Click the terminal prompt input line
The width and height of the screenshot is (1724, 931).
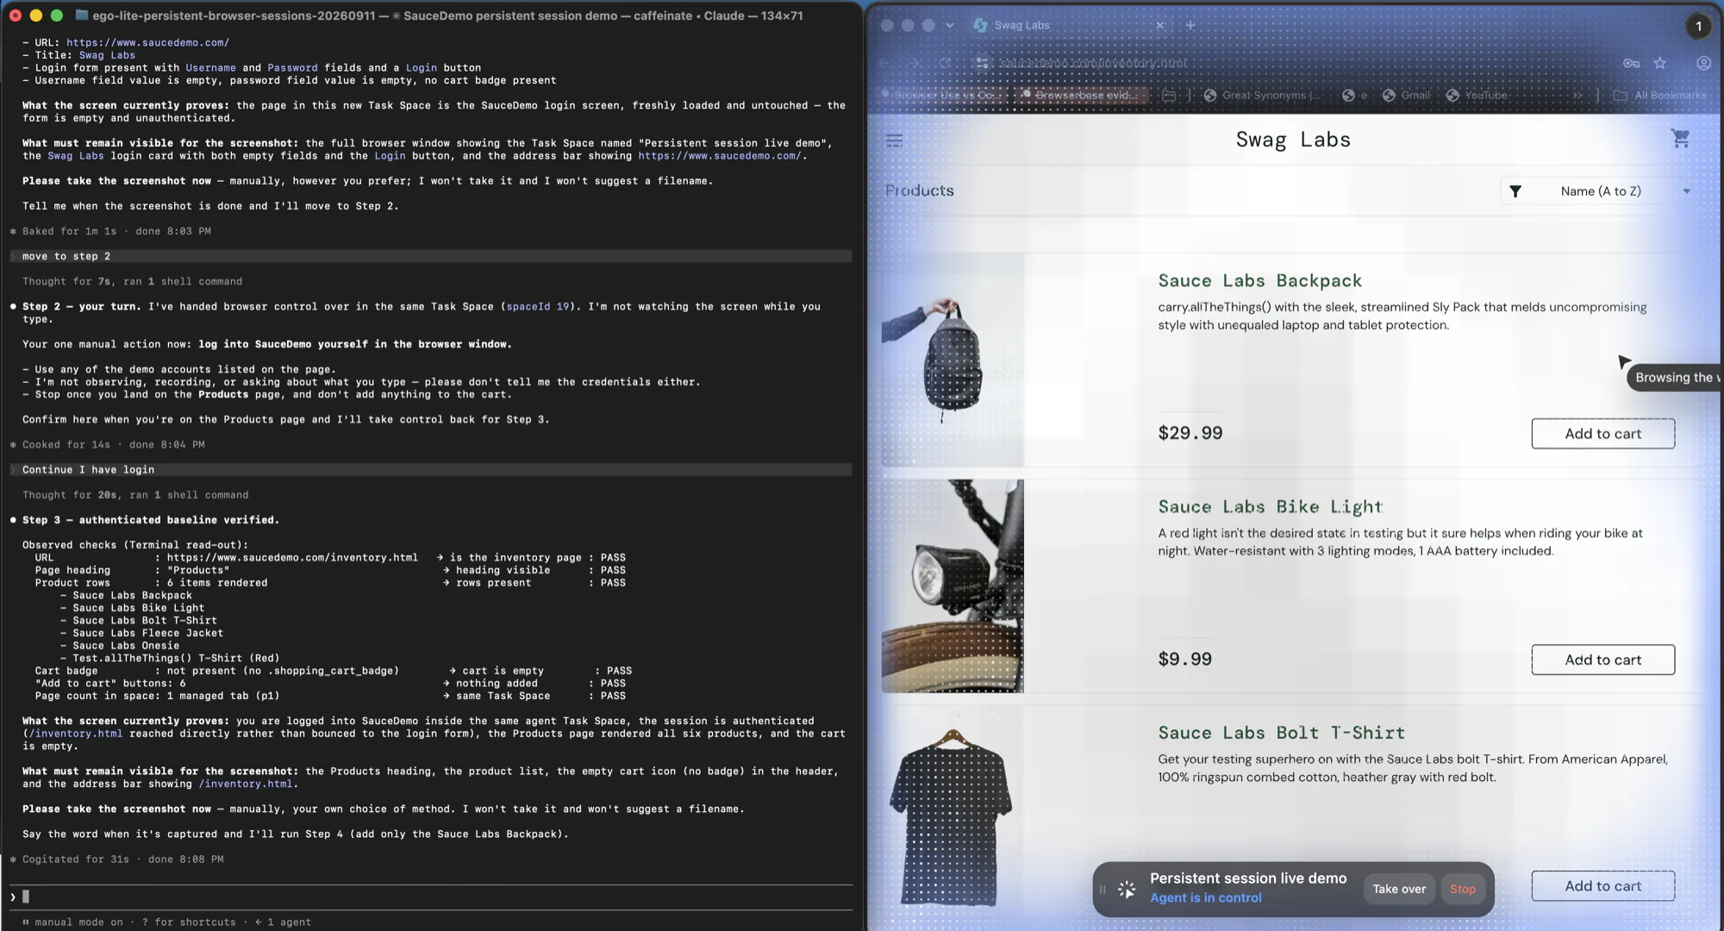click(x=431, y=897)
